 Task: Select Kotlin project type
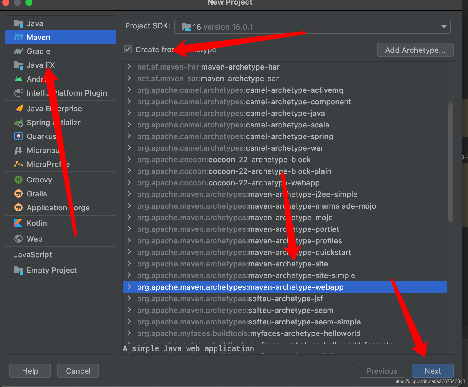[x=61, y=223]
